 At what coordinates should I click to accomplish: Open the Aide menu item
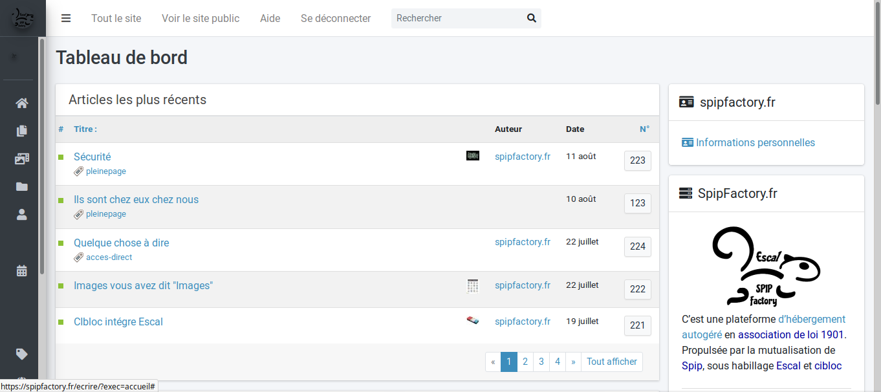270,18
